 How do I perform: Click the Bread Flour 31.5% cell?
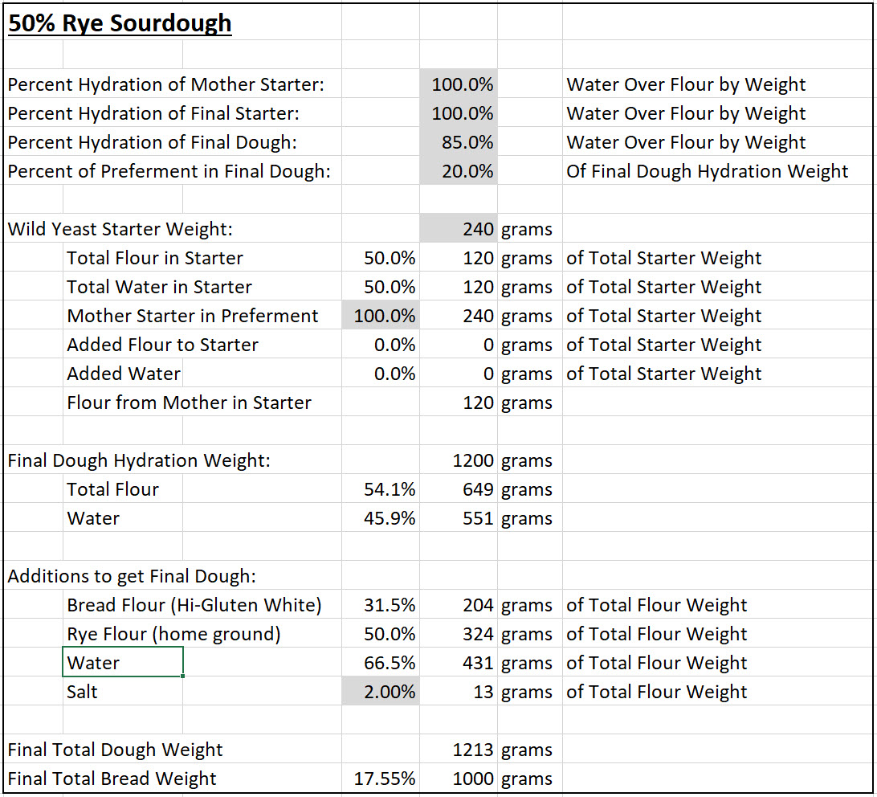(381, 605)
